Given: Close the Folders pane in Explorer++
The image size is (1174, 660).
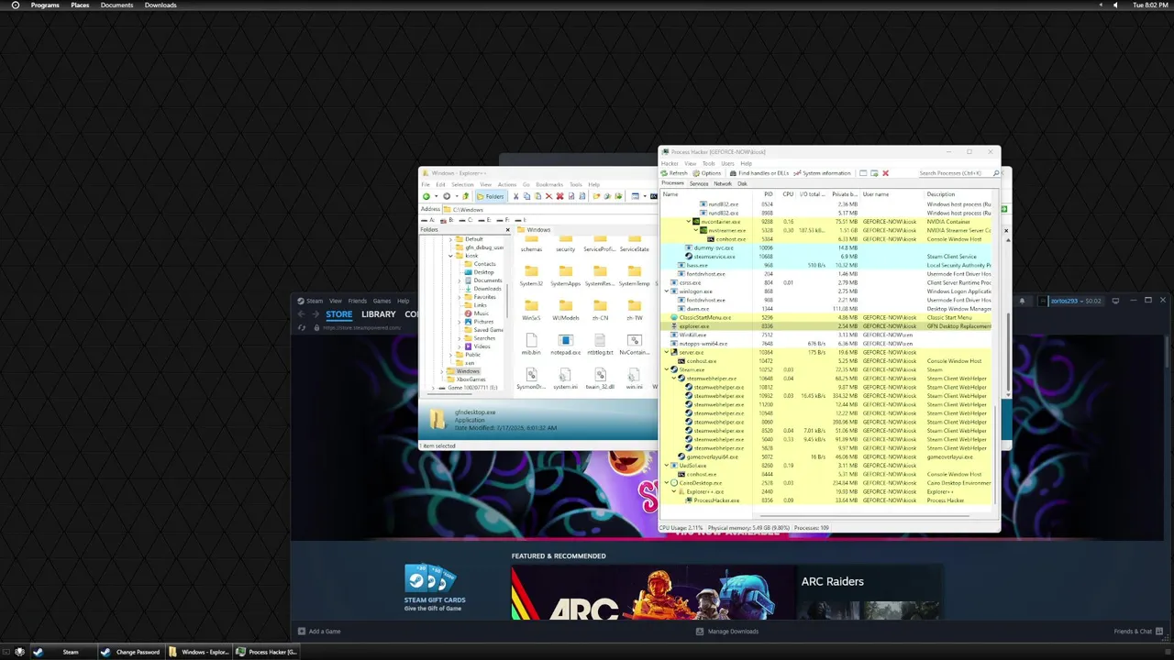Looking at the screenshot, I should 508,229.
